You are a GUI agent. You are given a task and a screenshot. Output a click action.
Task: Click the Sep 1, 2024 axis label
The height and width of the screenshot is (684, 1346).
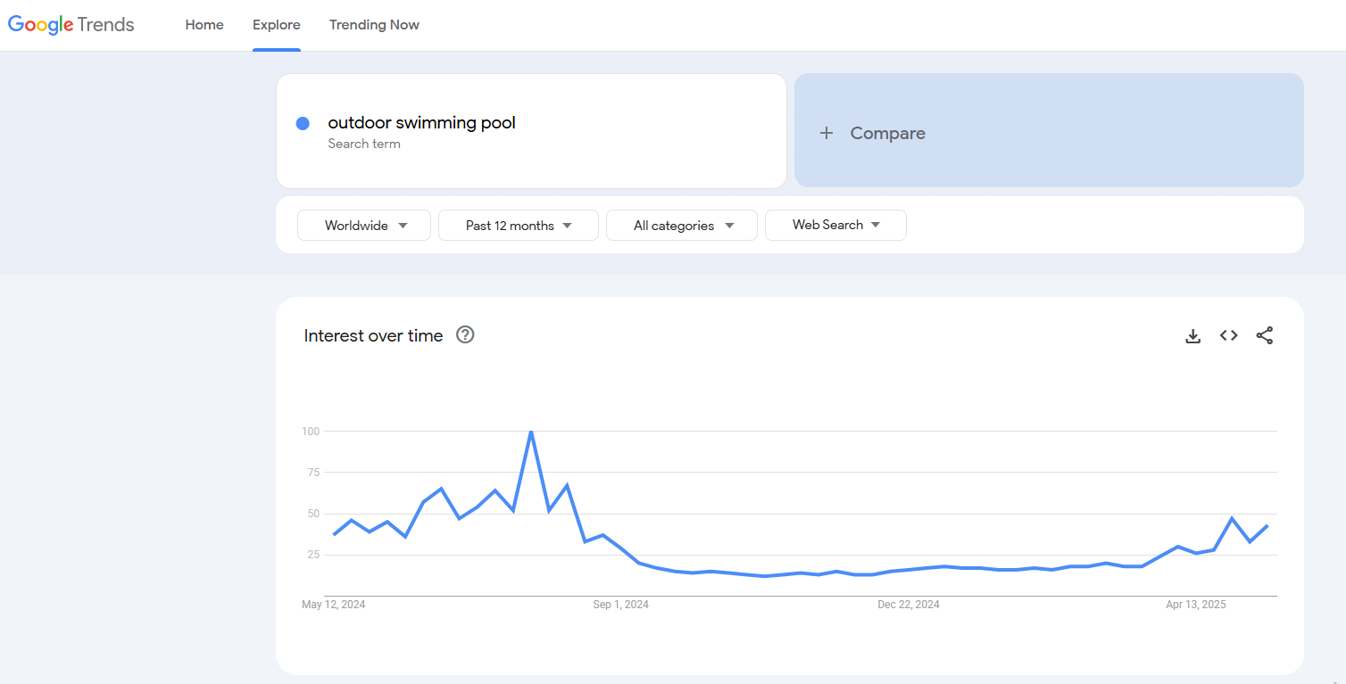pyautogui.click(x=620, y=605)
